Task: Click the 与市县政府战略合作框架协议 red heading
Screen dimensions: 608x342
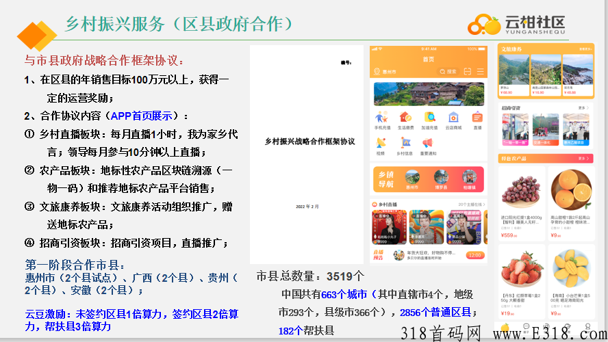Action: tap(104, 60)
